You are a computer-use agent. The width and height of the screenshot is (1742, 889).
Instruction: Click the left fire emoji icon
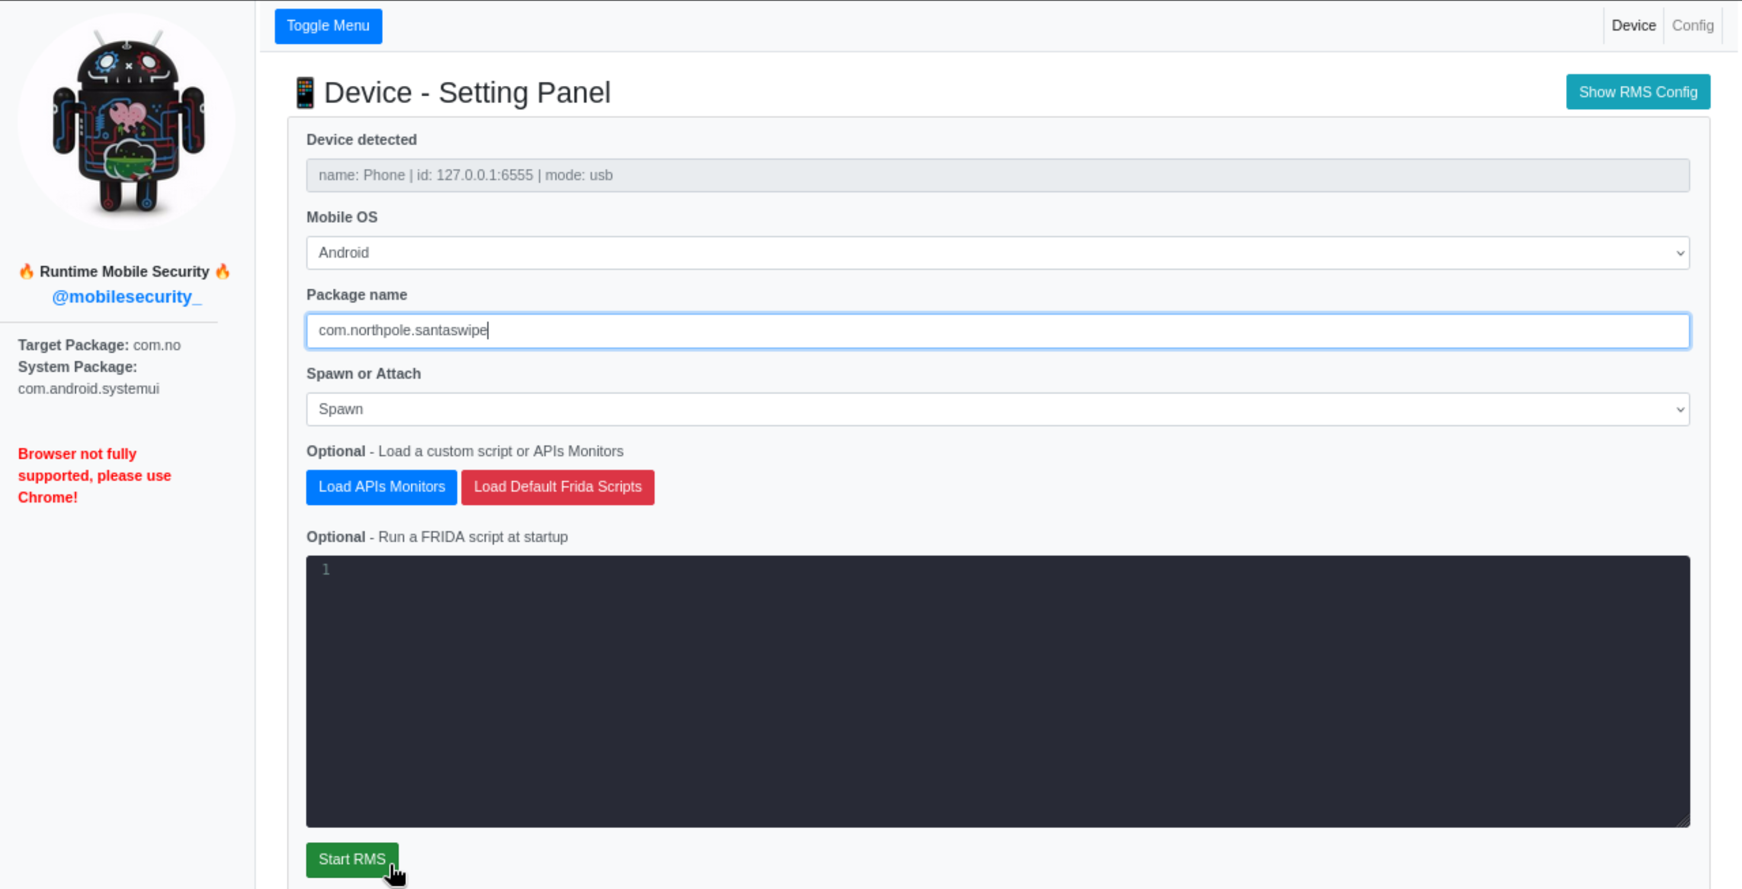click(27, 271)
